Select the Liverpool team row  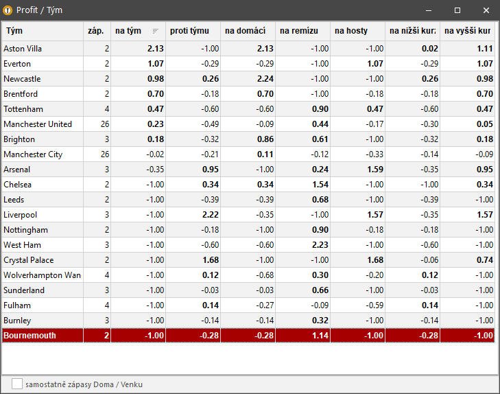tap(41, 215)
